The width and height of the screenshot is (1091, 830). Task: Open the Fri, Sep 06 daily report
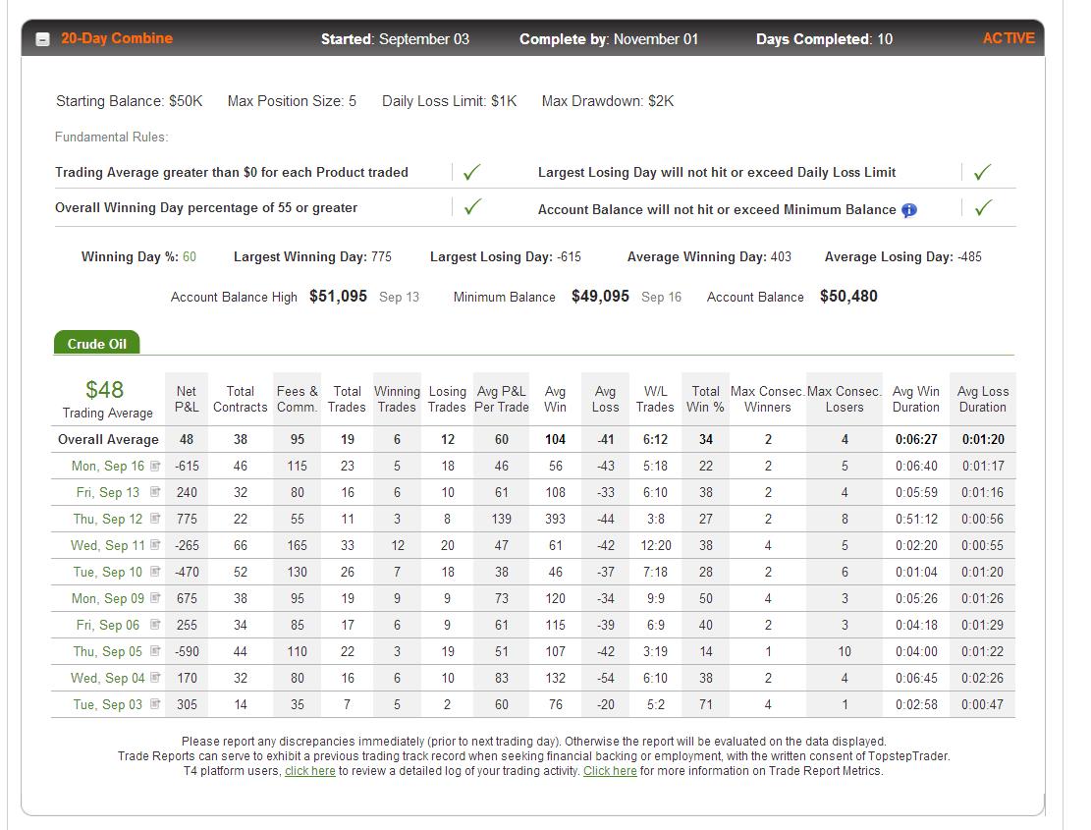(108, 625)
